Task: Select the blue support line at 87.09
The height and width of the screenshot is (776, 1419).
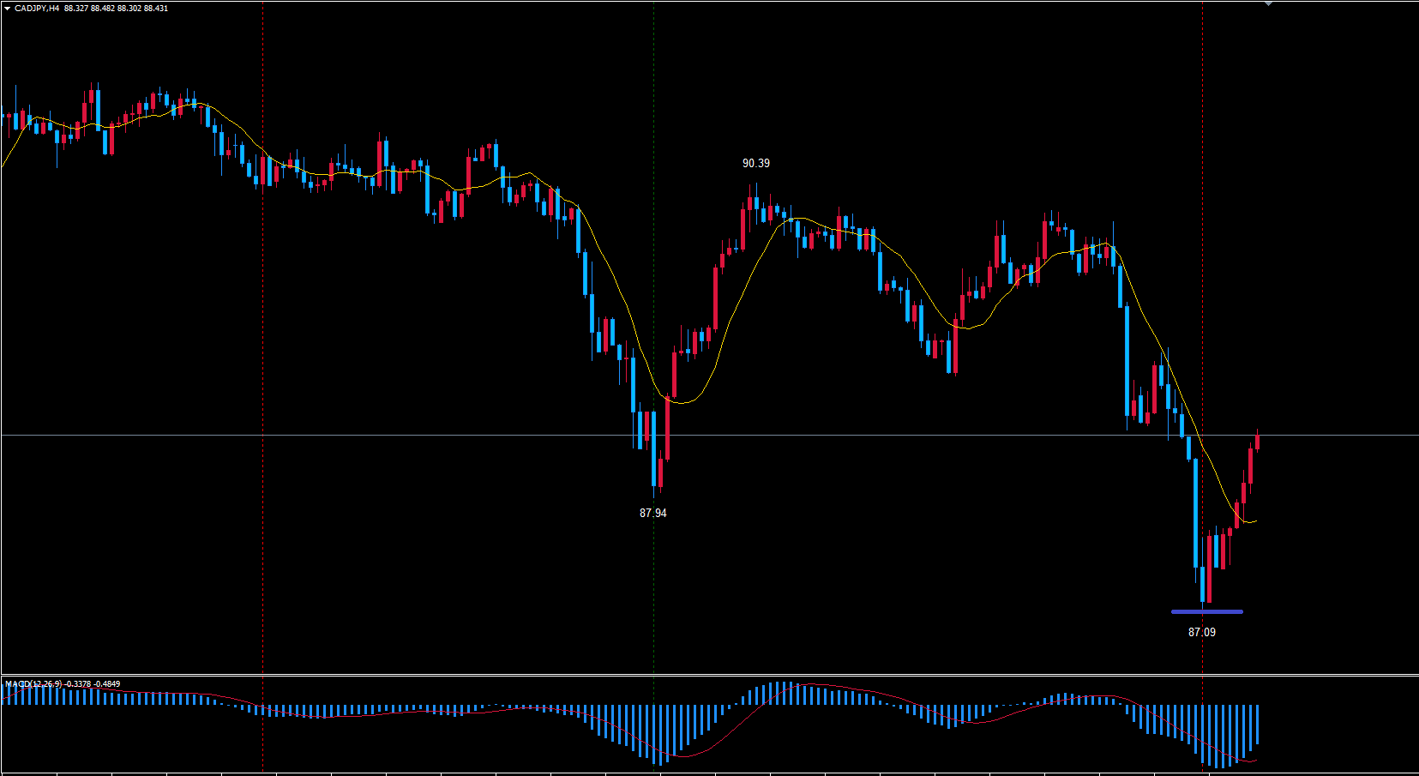Action: point(1206,611)
